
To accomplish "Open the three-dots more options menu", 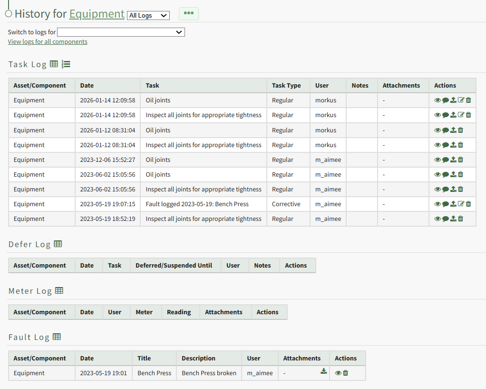I will click(x=189, y=13).
